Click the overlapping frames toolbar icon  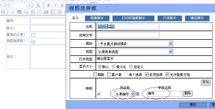coord(33,12)
